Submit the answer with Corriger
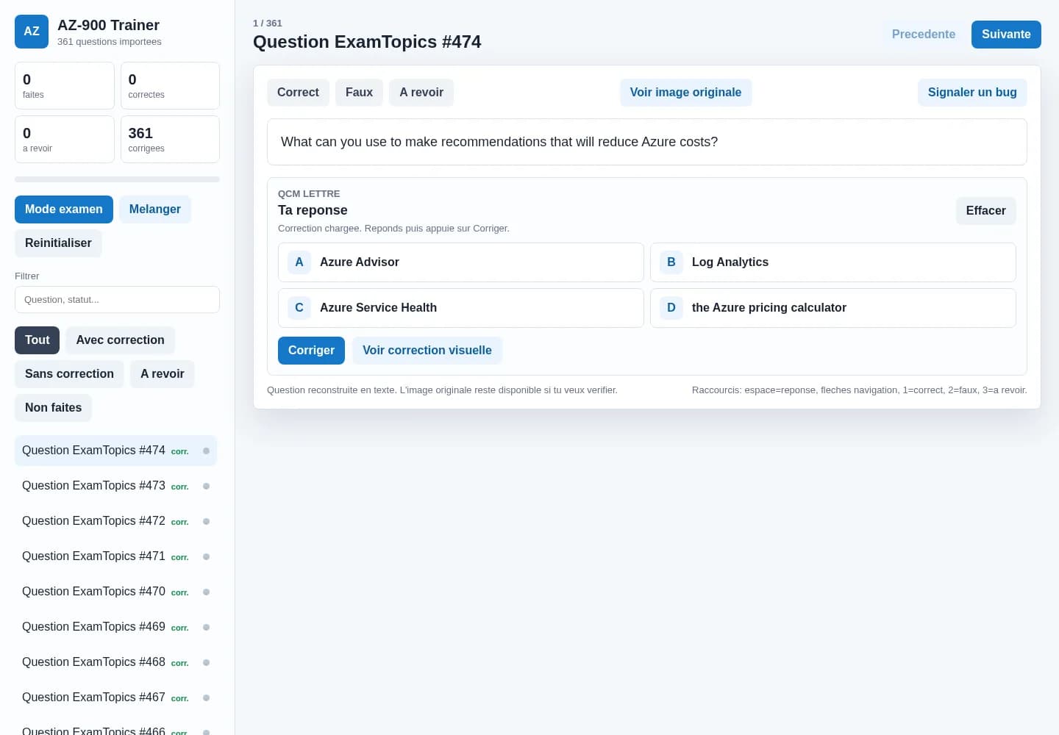The width and height of the screenshot is (1059, 735). point(311,351)
